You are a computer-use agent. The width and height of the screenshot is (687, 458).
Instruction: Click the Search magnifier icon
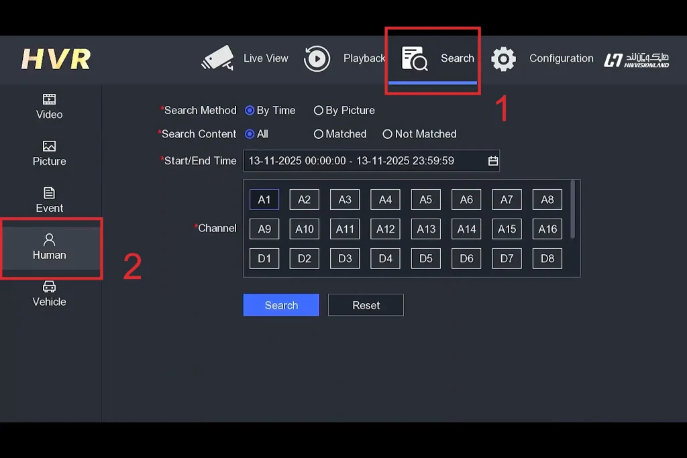(x=414, y=59)
